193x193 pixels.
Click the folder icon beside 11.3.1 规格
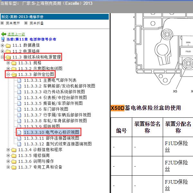(14, 63)
